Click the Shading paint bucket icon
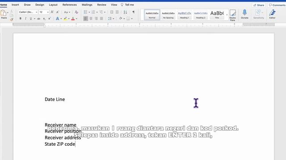This screenshot has width=286, height=160. point(121,19)
